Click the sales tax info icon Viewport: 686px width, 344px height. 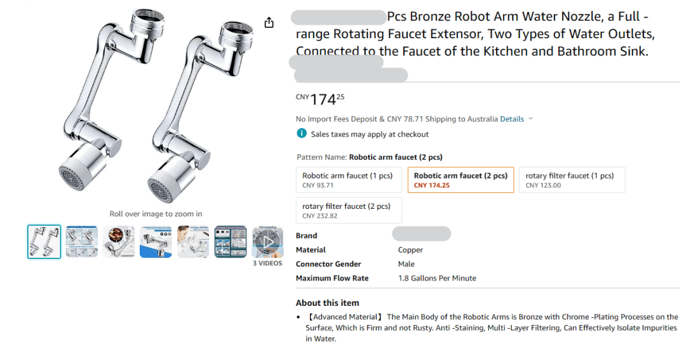click(302, 133)
